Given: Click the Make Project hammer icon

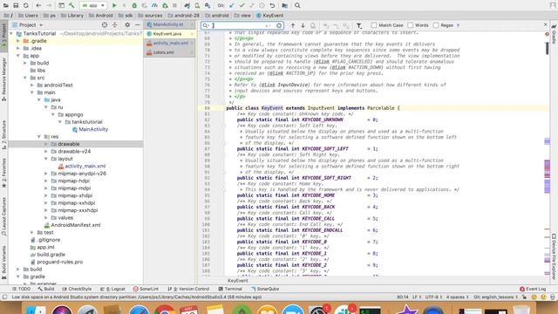Looking at the screenshot, I should 71,5.
